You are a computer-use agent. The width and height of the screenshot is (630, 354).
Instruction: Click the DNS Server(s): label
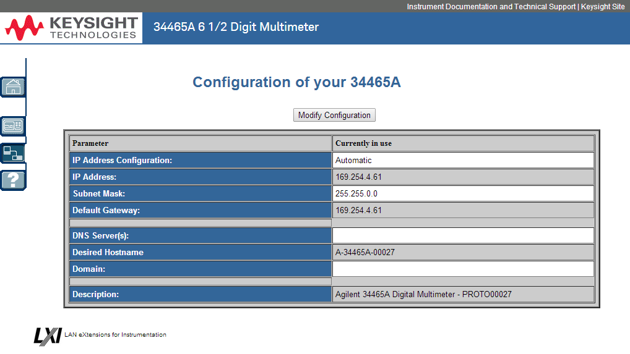click(x=100, y=236)
